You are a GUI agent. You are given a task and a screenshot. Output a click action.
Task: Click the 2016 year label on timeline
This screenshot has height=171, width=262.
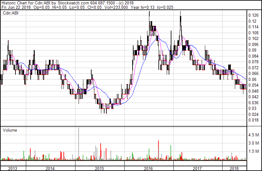click(148, 169)
